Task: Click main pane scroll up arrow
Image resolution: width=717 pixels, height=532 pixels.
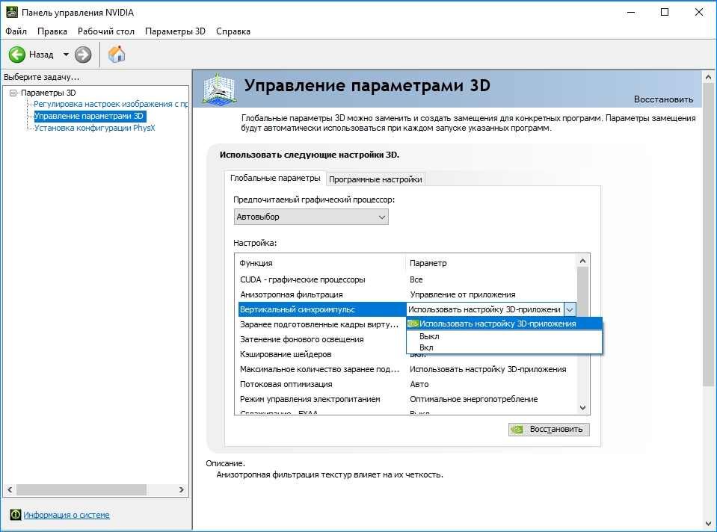Action: (x=708, y=77)
